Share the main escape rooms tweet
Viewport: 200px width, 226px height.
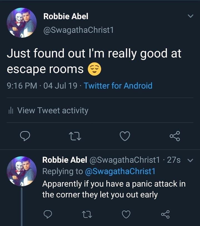pos(175,136)
